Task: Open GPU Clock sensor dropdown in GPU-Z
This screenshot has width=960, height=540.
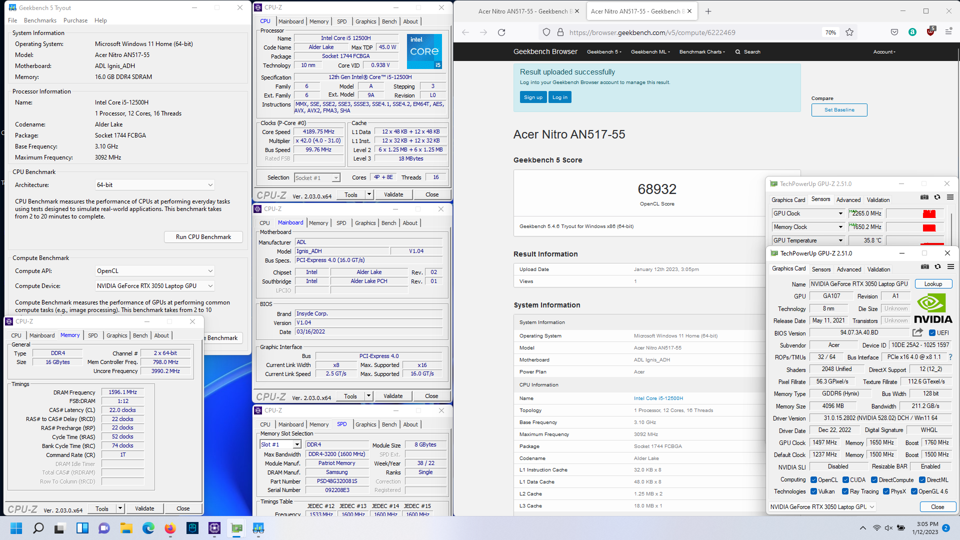Action: point(808,213)
